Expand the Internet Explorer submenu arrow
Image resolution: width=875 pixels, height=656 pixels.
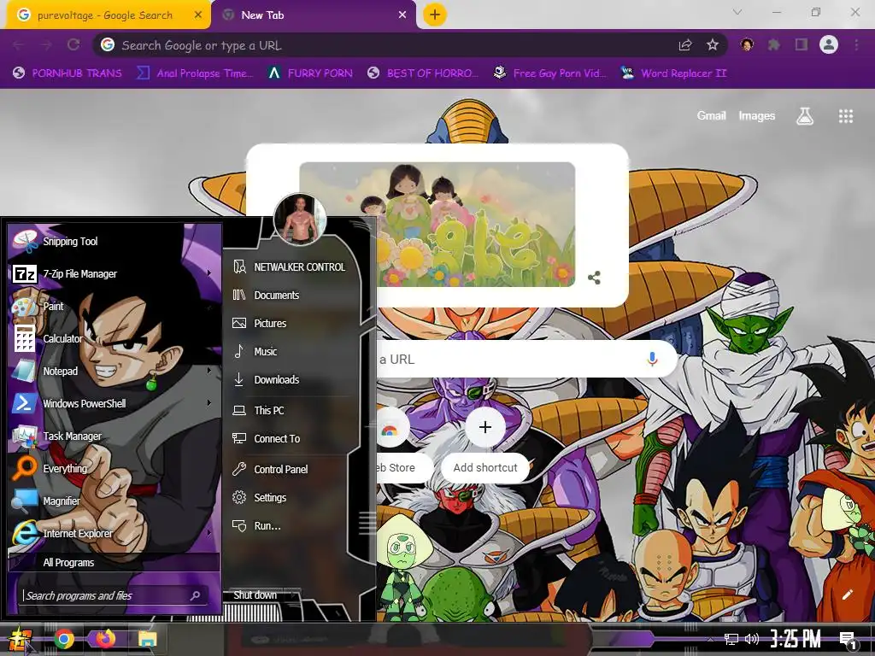[209, 533]
